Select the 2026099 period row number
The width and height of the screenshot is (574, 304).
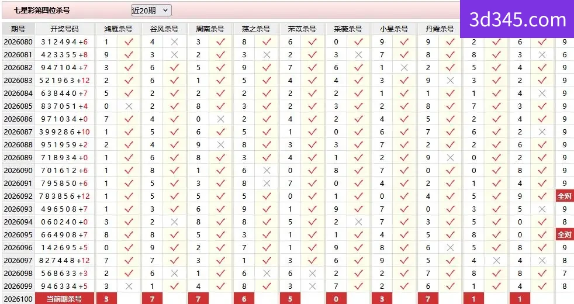[x=18, y=286]
